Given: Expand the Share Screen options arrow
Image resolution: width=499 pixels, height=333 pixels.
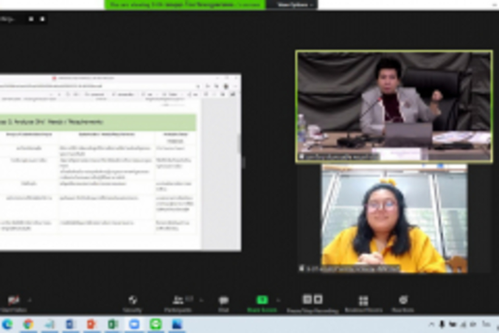Looking at the screenshot, I should click(x=279, y=300).
